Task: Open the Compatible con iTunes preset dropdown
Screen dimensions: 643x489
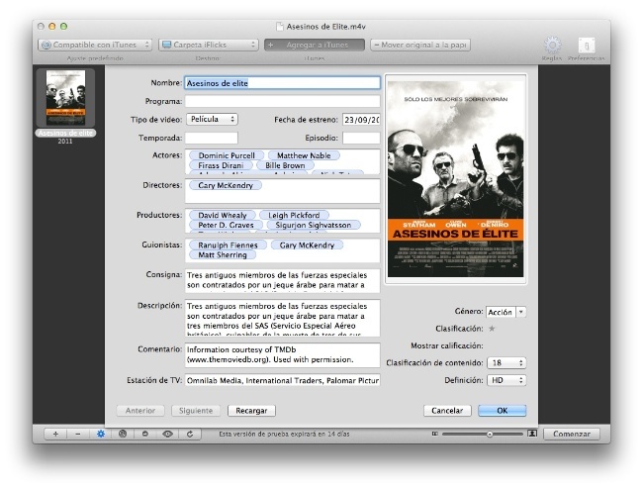Action: point(95,45)
